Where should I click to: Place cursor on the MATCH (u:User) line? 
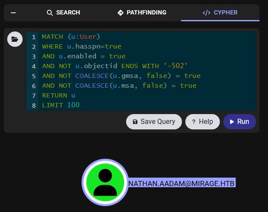tap(71, 37)
